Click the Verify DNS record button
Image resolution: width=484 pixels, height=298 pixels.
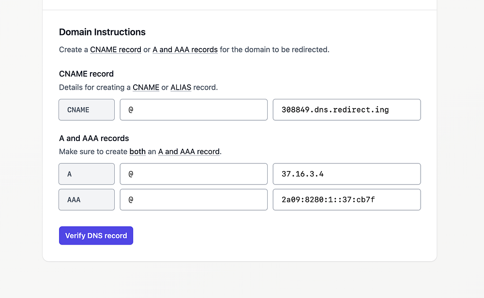point(96,235)
